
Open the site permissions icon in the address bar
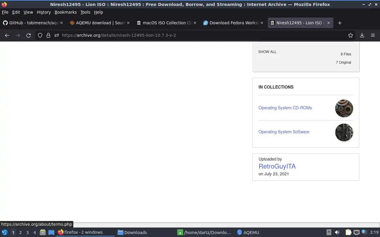click(57, 35)
